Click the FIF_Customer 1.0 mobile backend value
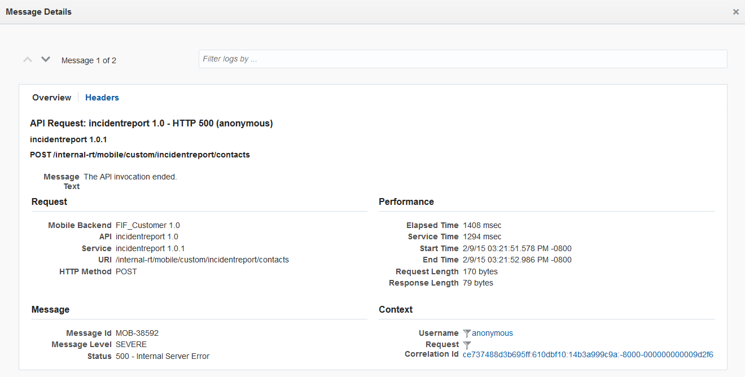The height and width of the screenshot is (377, 745). 148,225
